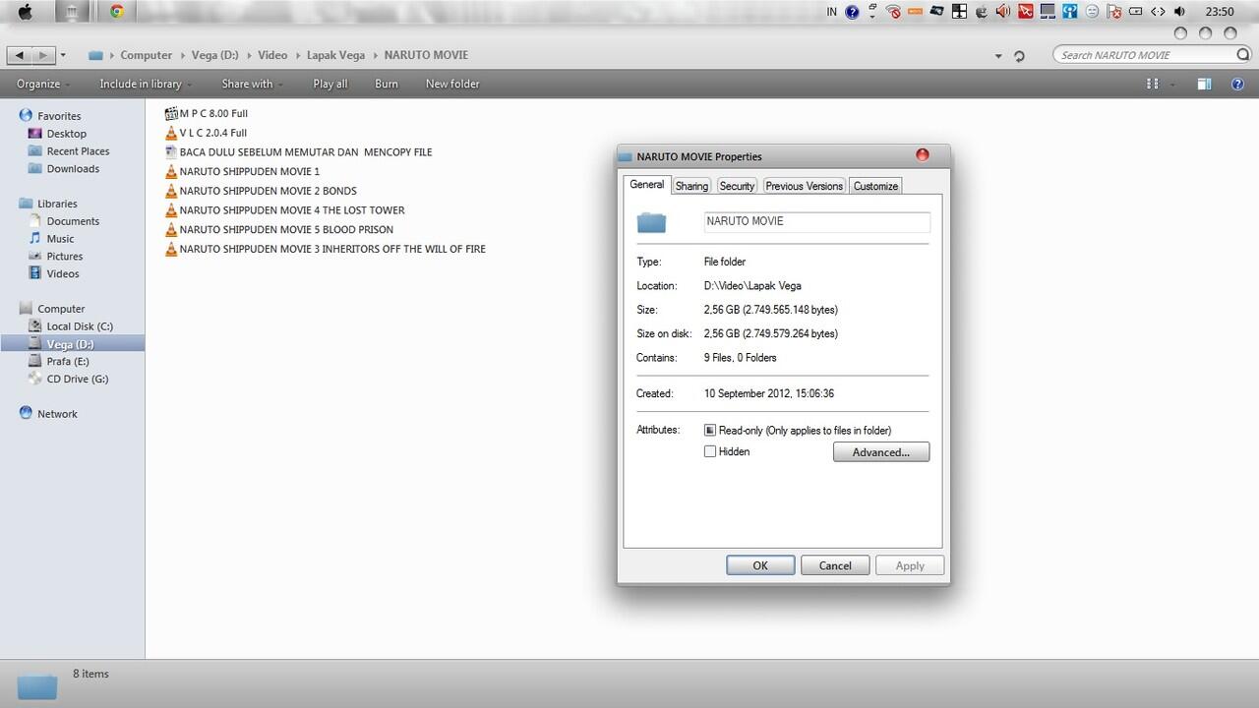The width and height of the screenshot is (1259, 708).
Task: Open the Videos library
Action: [x=63, y=274]
